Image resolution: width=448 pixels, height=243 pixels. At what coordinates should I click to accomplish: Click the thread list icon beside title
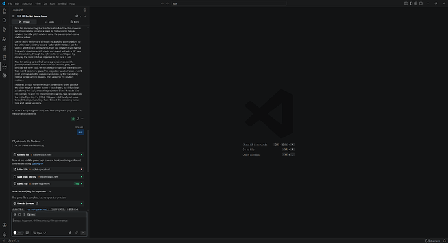tap(14, 16)
